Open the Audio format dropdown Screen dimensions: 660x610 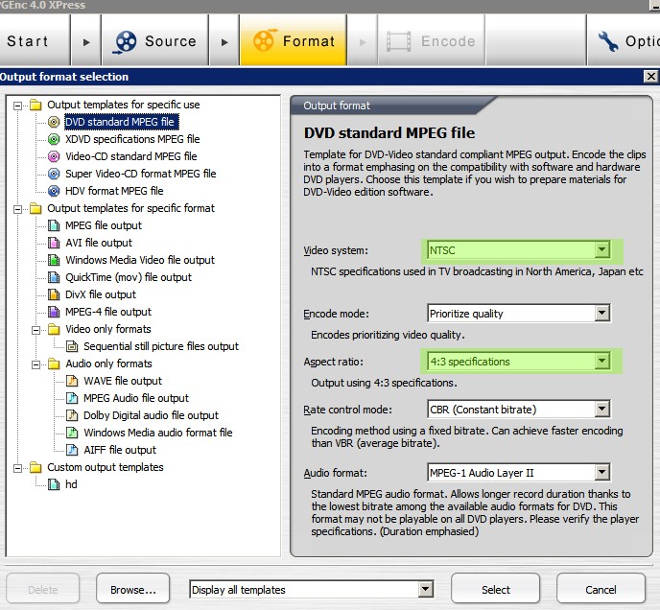(601, 472)
